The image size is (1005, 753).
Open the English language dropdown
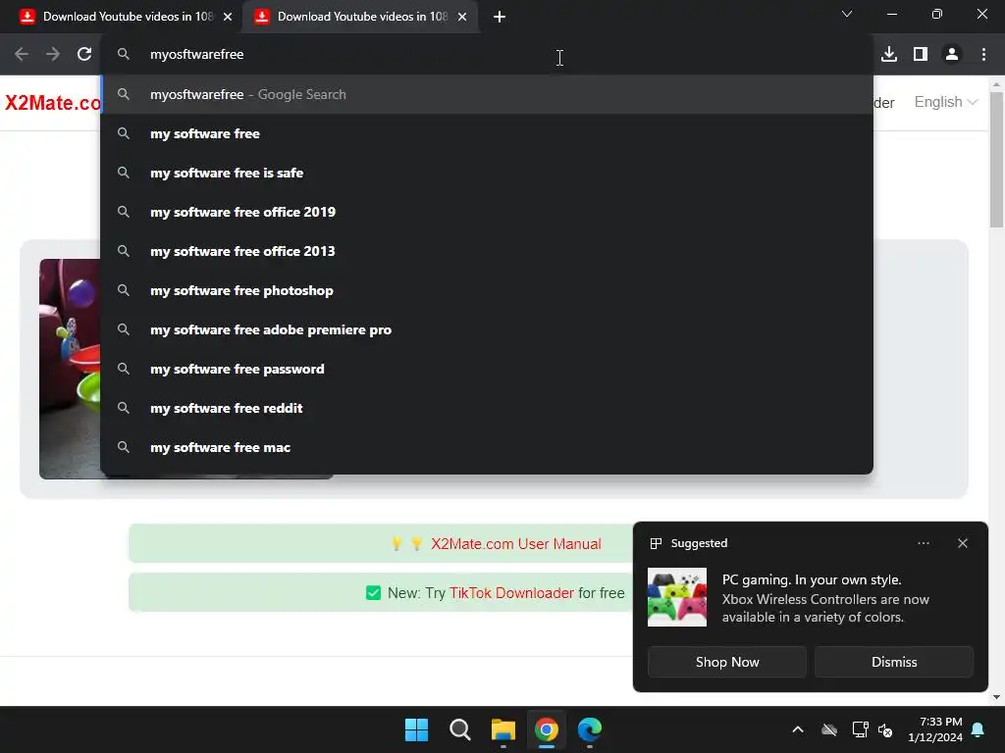click(945, 102)
